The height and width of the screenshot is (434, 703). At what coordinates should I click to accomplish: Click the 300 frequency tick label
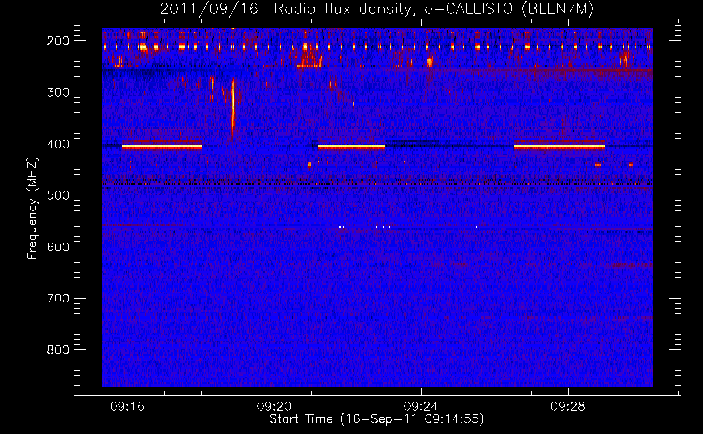point(58,92)
